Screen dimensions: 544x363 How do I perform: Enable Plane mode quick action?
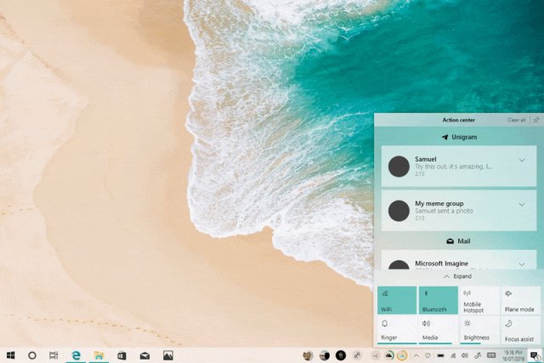pos(520,300)
